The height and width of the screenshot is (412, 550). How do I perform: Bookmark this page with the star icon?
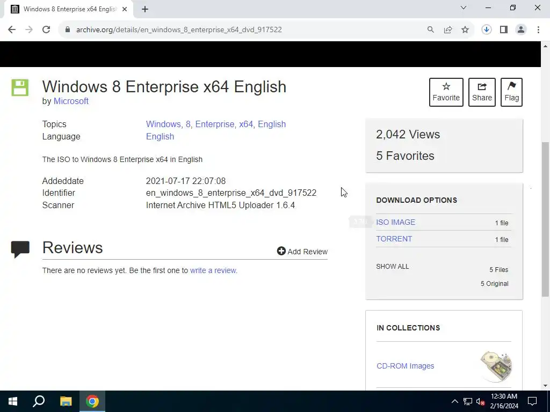tap(465, 30)
